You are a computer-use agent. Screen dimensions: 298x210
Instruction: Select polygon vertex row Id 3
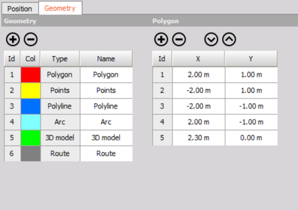pyautogui.click(x=162, y=106)
